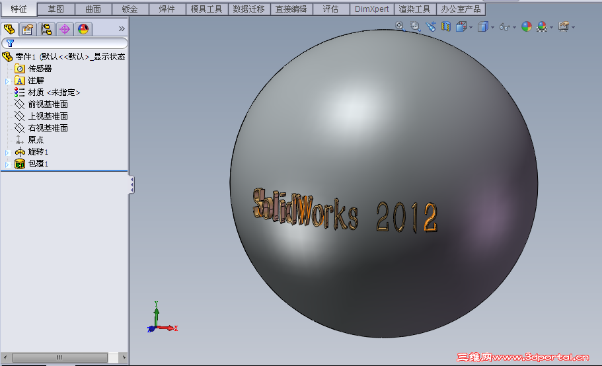Image resolution: width=602 pixels, height=366 pixels.
Task: Switch to the 评估 tab
Action: pyautogui.click(x=331, y=9)
